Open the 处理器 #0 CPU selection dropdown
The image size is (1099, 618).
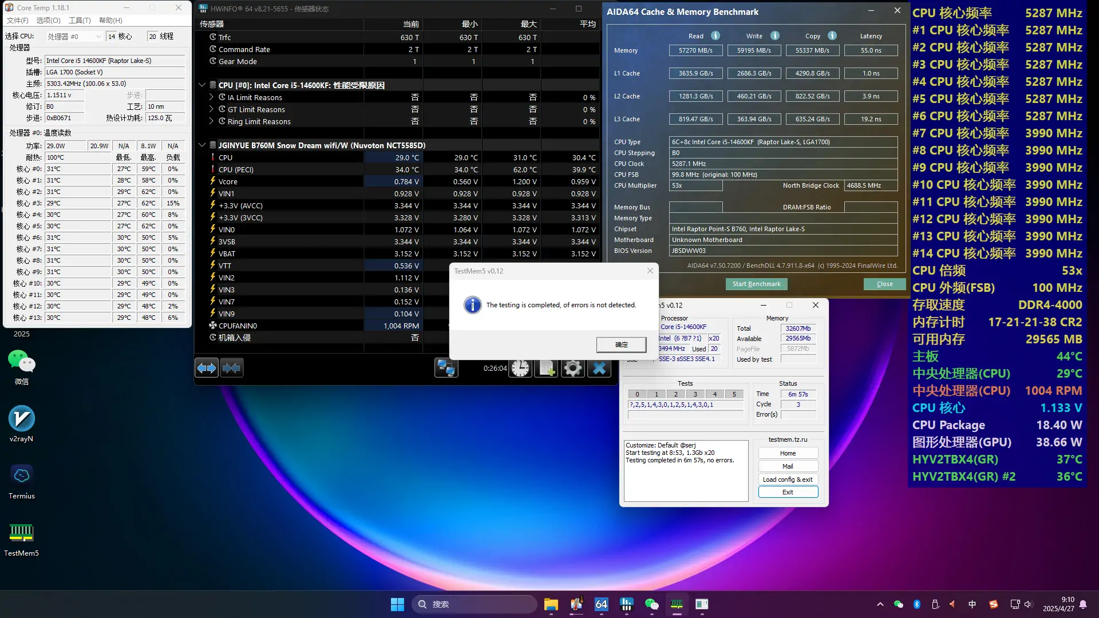coord(99,36)
